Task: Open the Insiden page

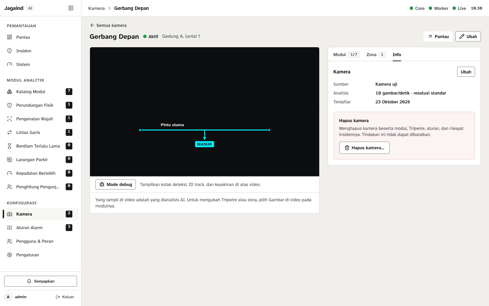Action: click(40, 51)
